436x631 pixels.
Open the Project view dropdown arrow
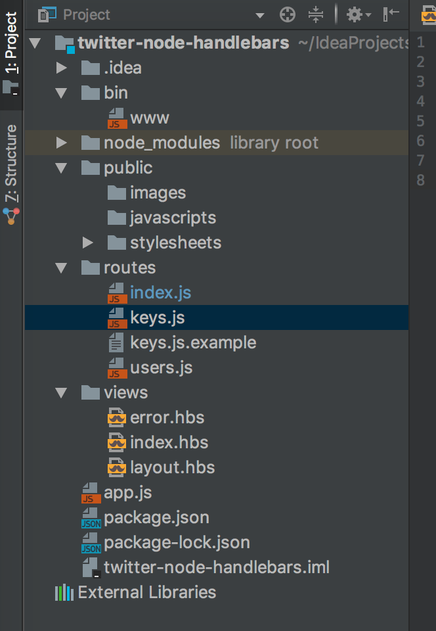point(260,15)
